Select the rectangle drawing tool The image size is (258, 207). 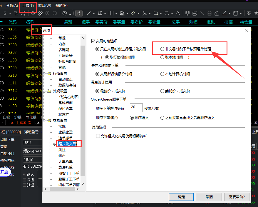[156, 13]
